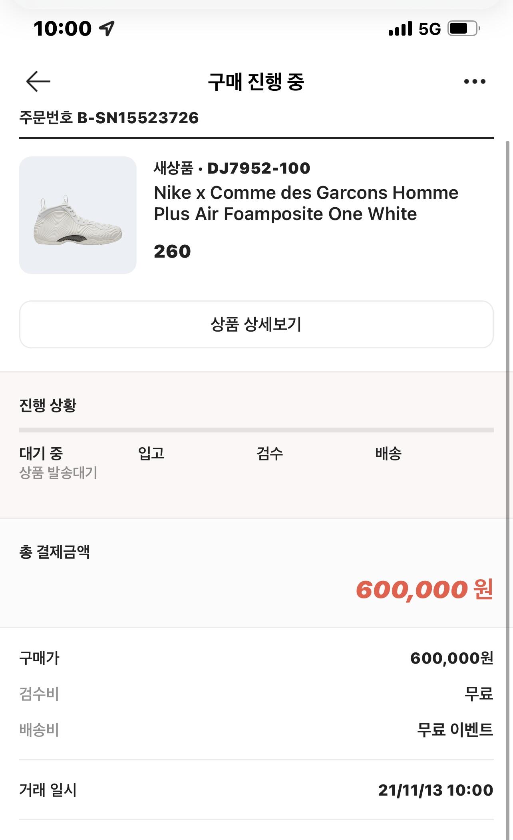Tap the location arrow status icon
Screen dimensions: 513x840
click(107, 28)
